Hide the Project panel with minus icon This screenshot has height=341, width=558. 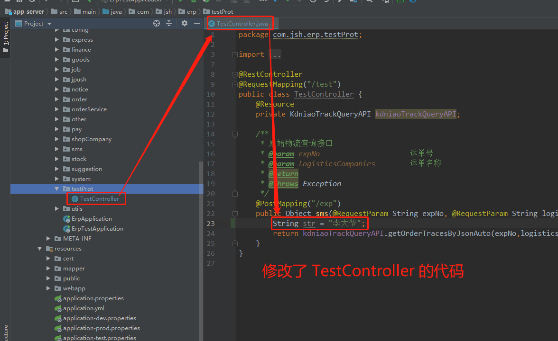[197, 24]
